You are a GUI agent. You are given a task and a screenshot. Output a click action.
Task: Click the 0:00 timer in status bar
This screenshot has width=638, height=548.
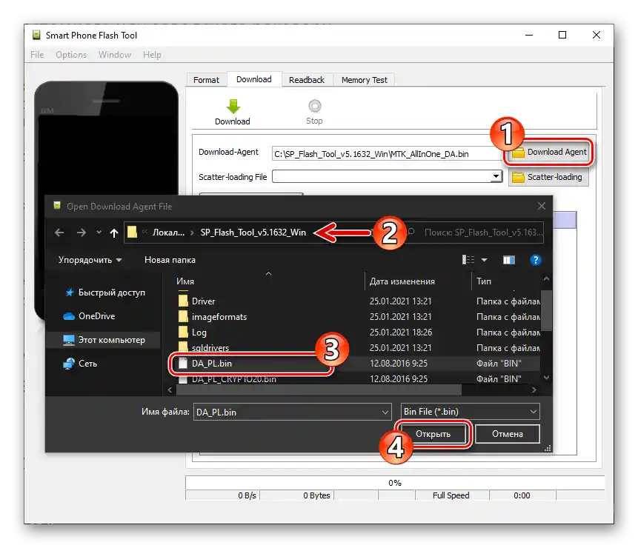tap(522, 495)
